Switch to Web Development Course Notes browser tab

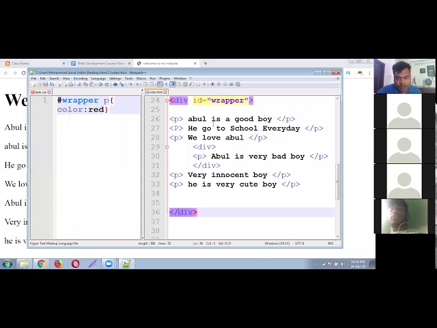[100, 64]
